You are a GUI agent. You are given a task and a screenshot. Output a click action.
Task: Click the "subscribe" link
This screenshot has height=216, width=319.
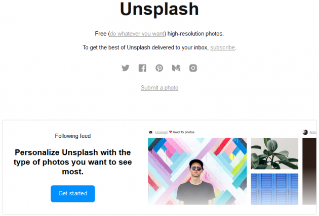click(222, 47)
